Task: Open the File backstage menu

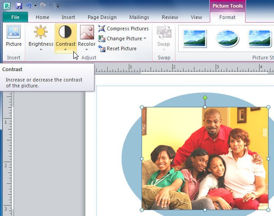Action: tap(15, 17)
